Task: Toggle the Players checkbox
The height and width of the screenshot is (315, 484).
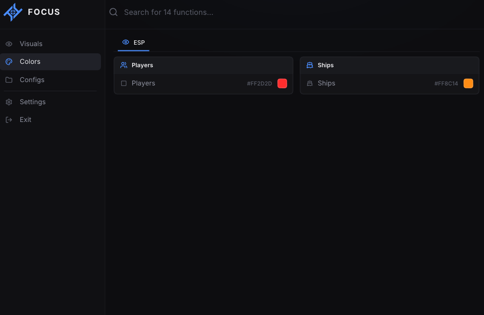Action: coord(124,83)
